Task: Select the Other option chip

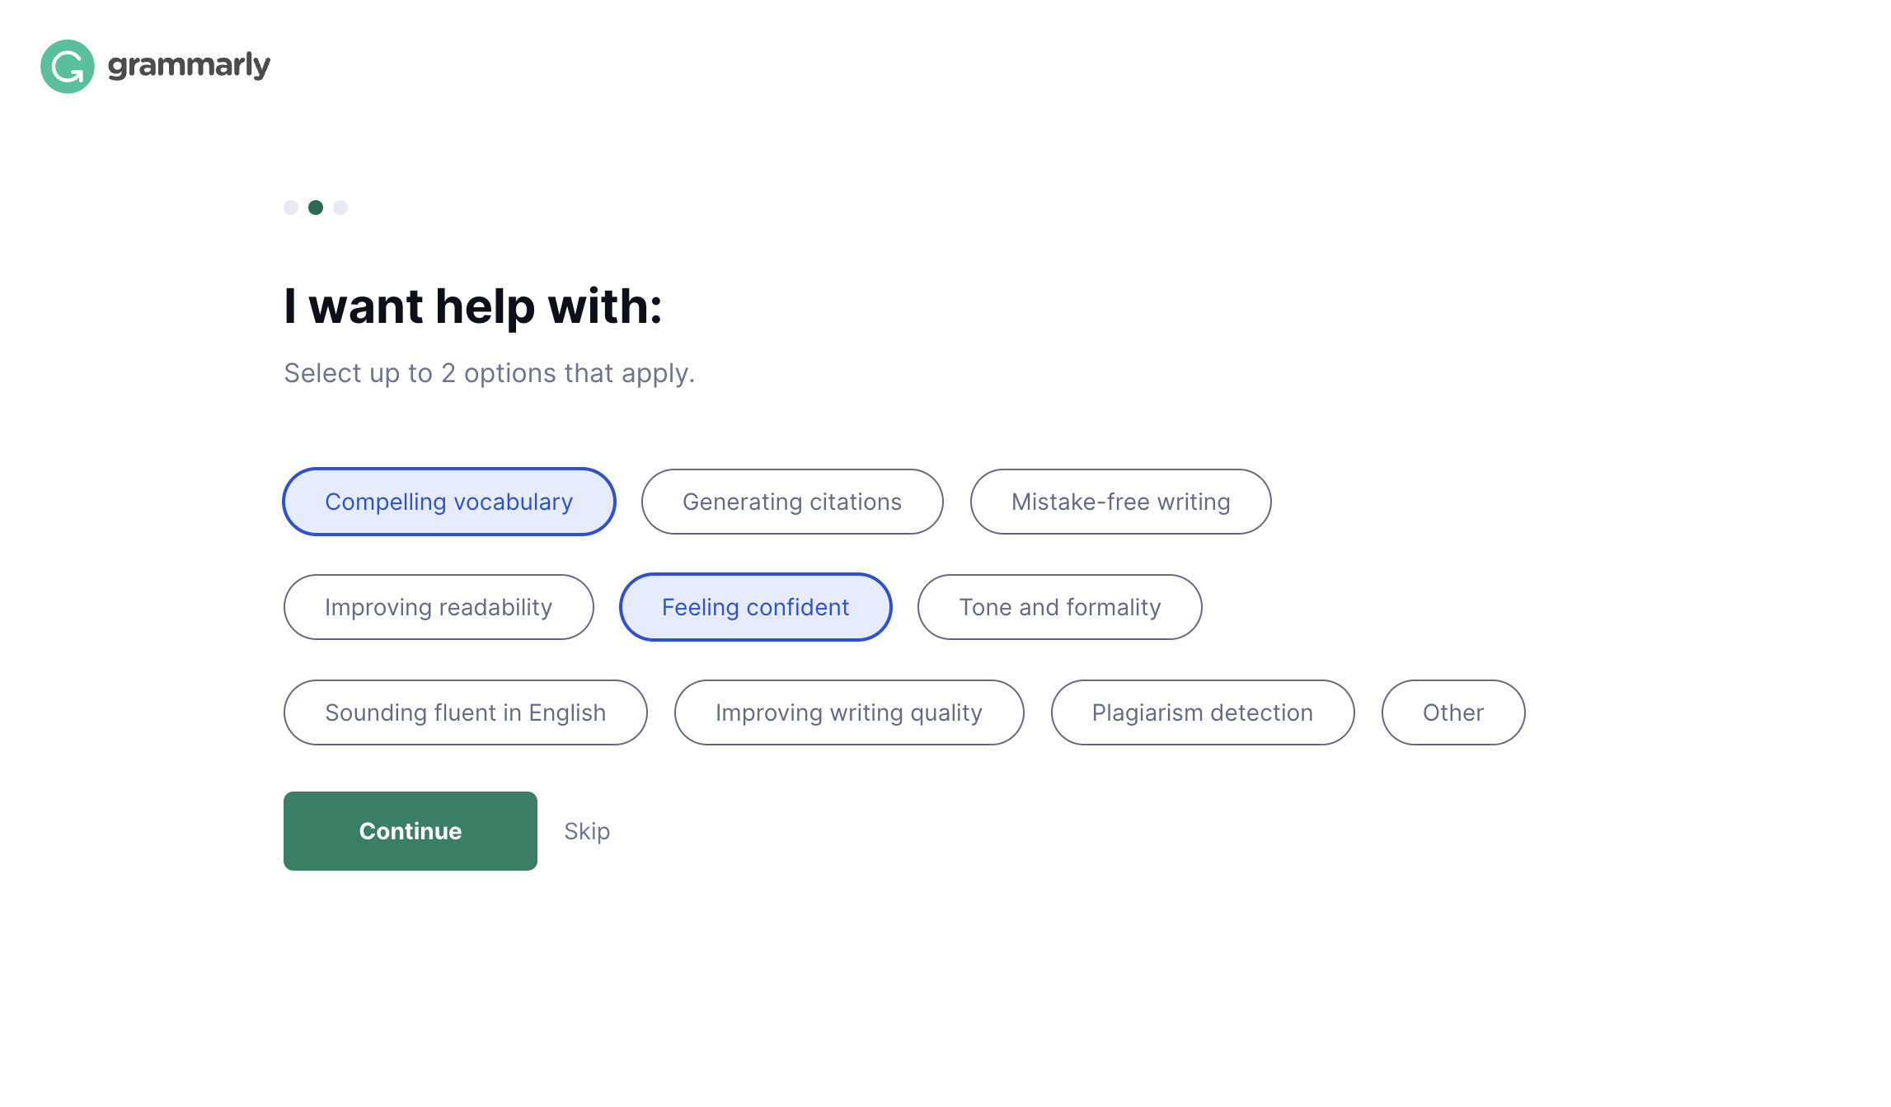Action: pyautogui.click(x=1453, y=712)
